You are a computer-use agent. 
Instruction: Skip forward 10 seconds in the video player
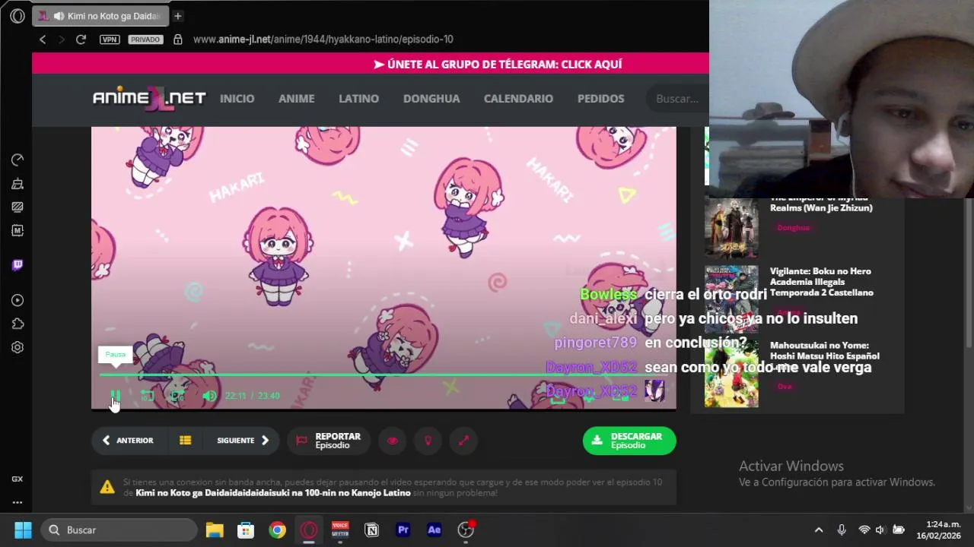[178, 396]
